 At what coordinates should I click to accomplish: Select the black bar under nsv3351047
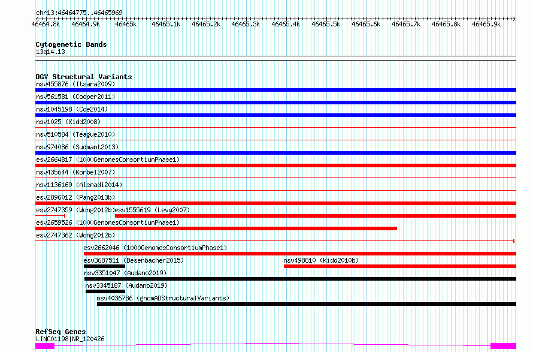(300, 279)
